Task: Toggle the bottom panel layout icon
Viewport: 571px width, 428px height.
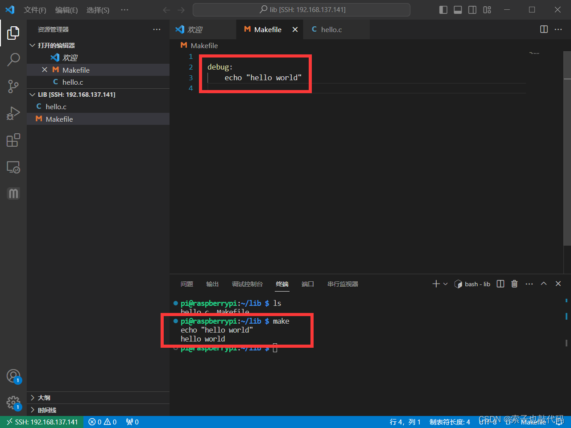Action: tap(458, 10)
